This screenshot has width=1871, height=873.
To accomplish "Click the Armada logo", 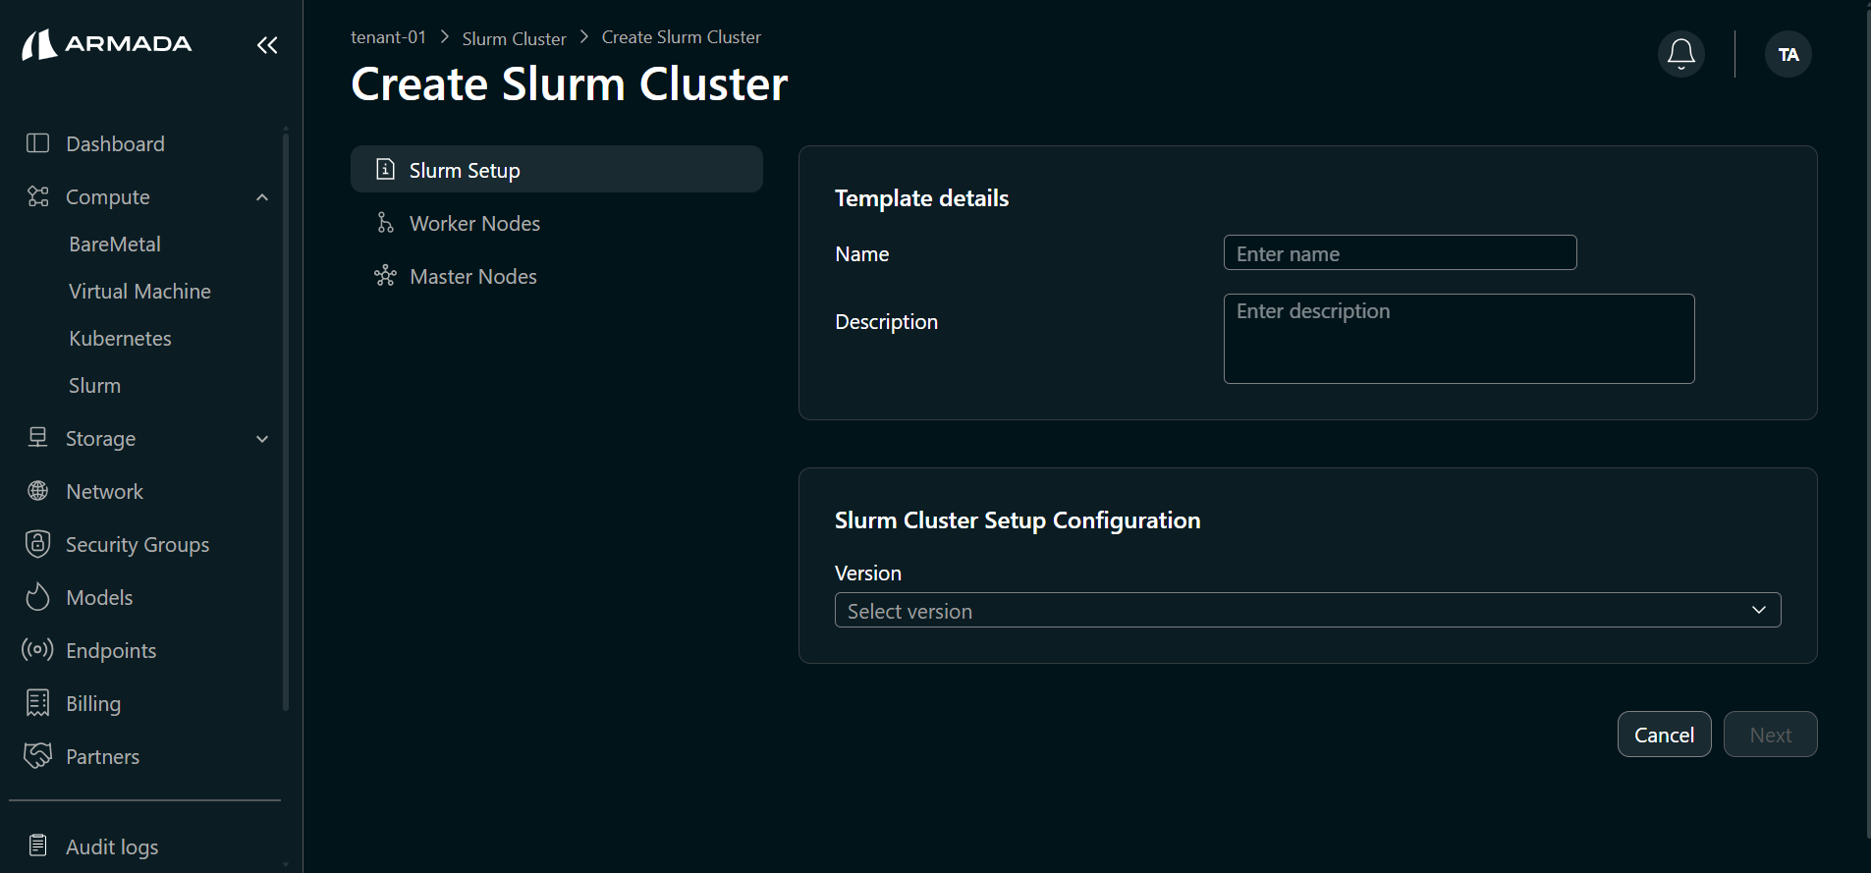I will [x=107, y=44].
